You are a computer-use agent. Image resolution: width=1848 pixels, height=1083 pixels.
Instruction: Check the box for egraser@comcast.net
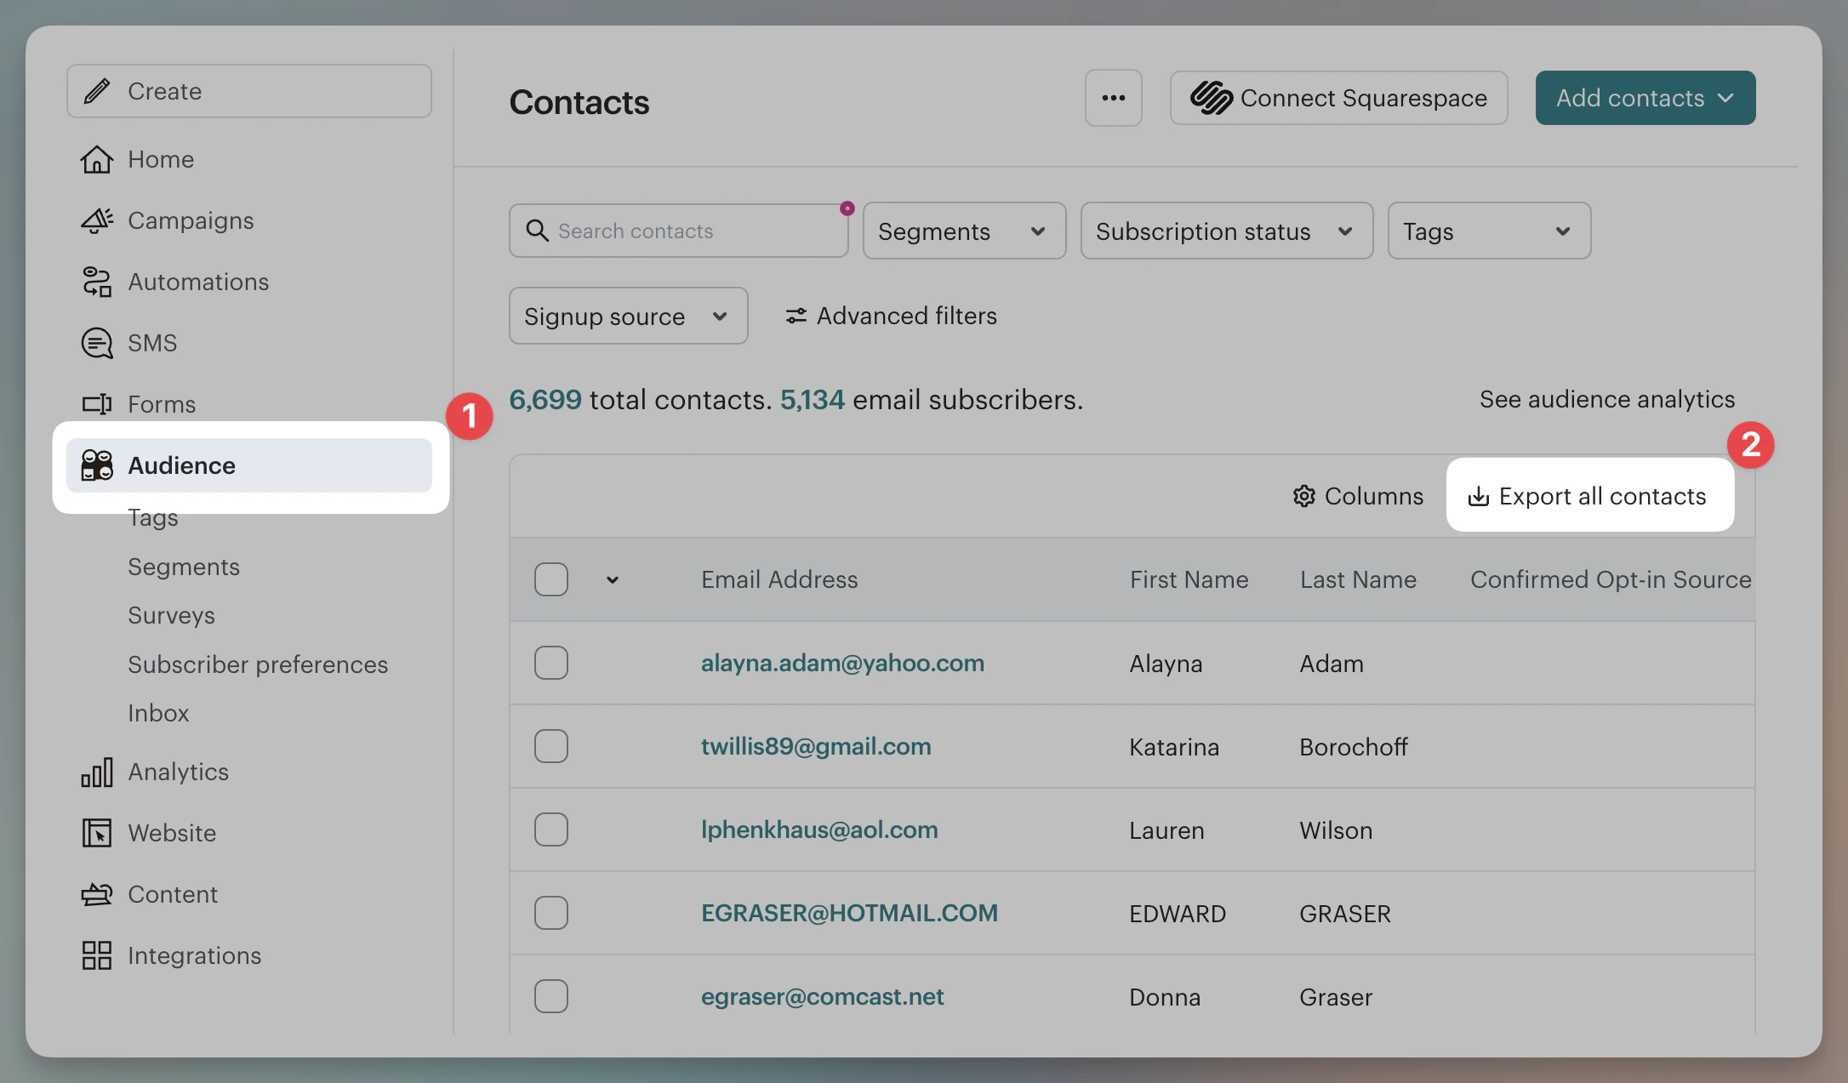pyautogui.click(x=551, y=996)
